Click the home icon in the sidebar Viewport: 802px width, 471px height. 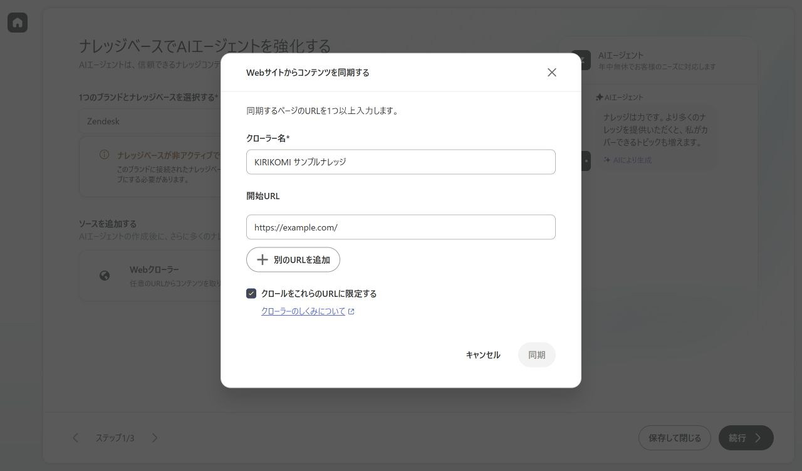[18, 23]
